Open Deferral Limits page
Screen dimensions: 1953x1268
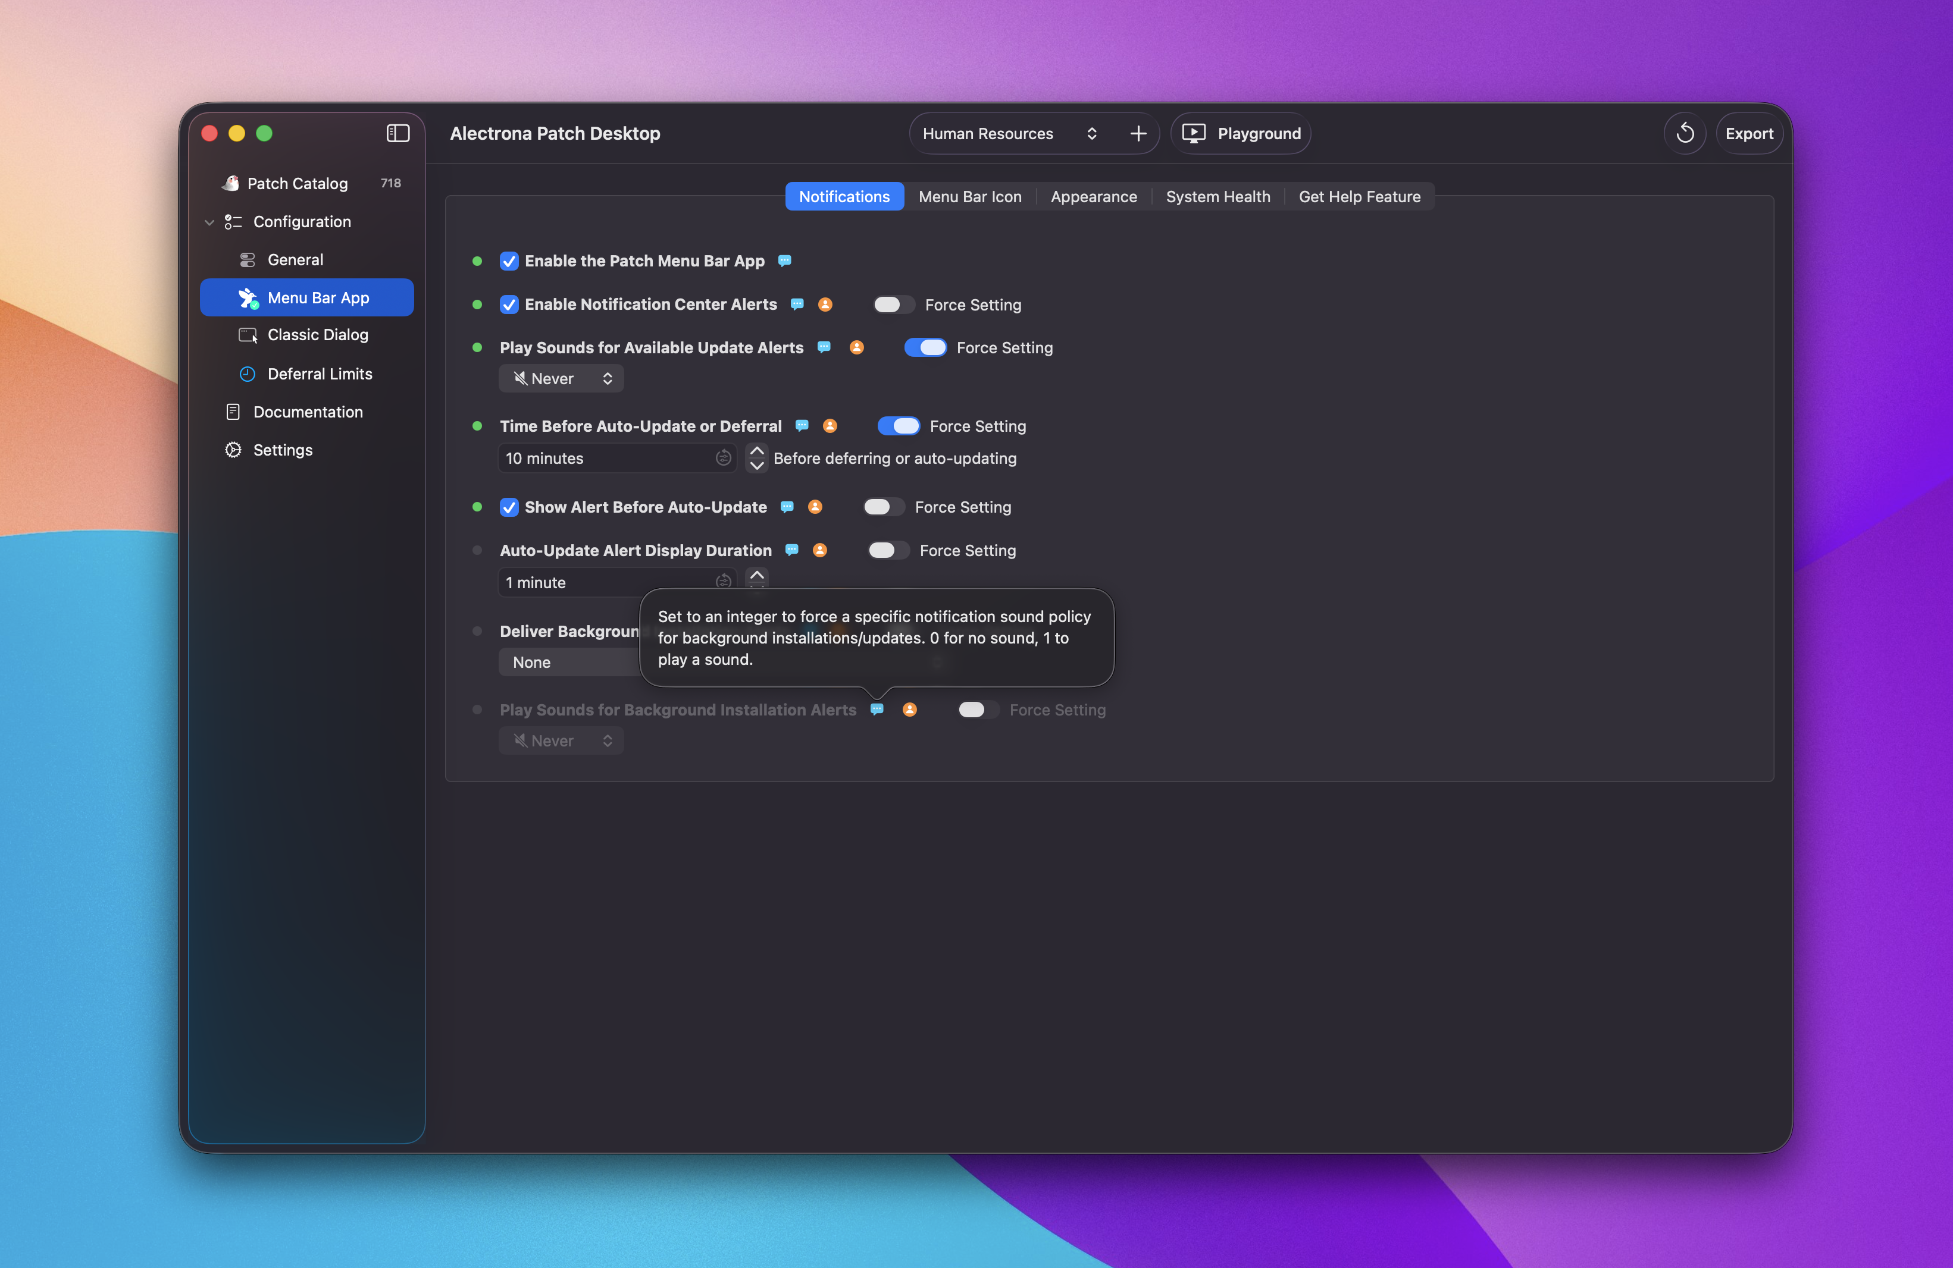[307, 374]
